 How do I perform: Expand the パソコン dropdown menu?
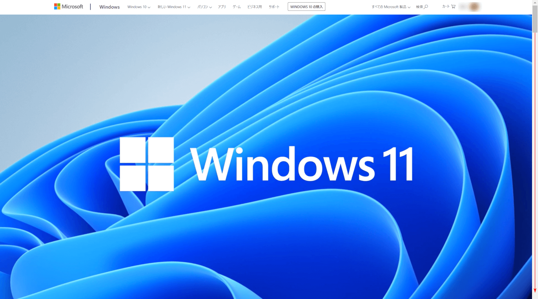pos(205,7)
